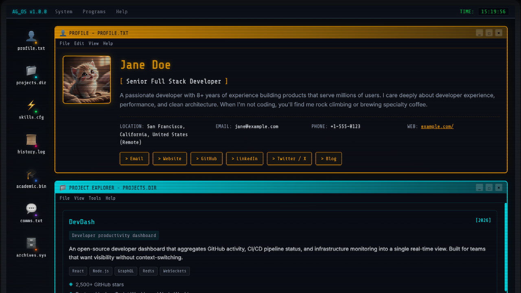This screenshot has width=521, height=293.
Task: Click the kitten profile picture
Action: point(87,80)
